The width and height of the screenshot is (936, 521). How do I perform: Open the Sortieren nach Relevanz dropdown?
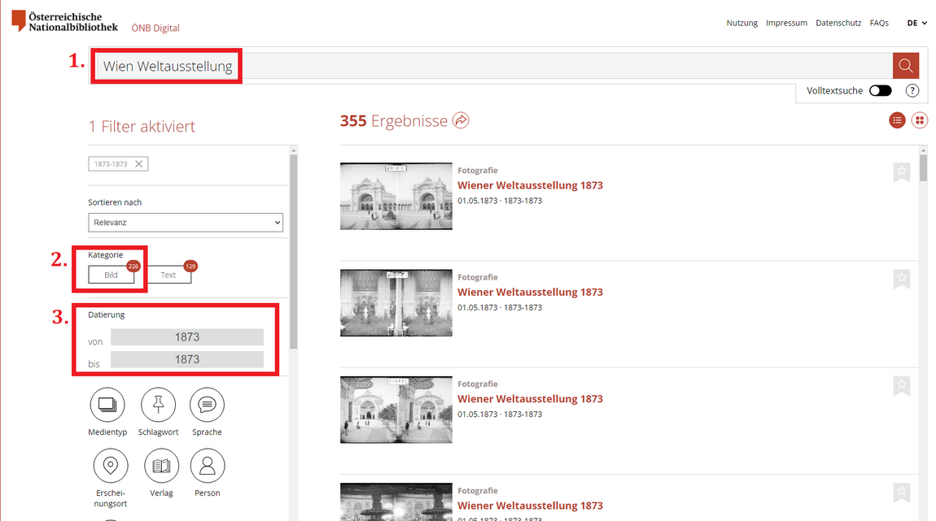tap(186, 223)
